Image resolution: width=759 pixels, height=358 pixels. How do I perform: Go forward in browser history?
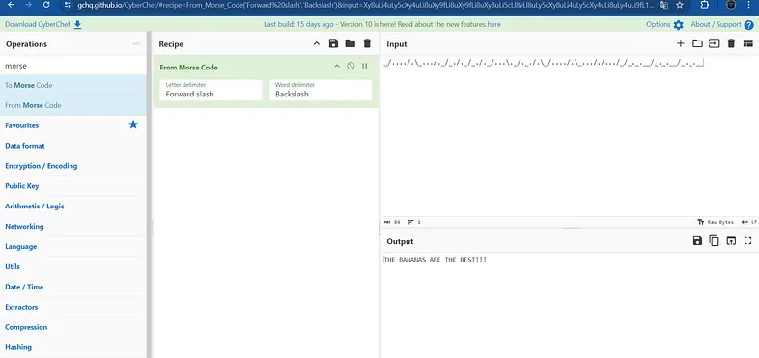point(29,5)
